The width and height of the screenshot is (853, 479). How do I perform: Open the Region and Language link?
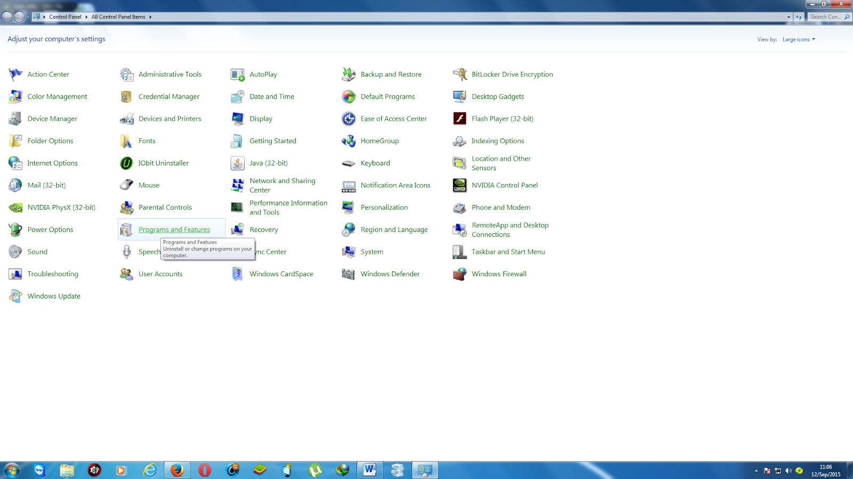click(395, 230)
